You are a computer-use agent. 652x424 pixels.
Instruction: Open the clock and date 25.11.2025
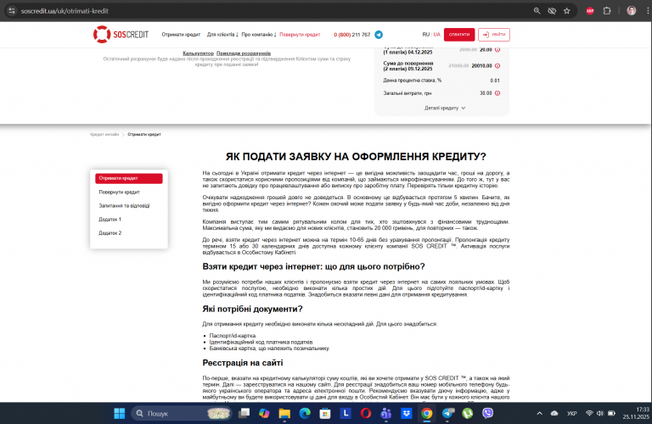pyautogui.click(x=636, y=413)
